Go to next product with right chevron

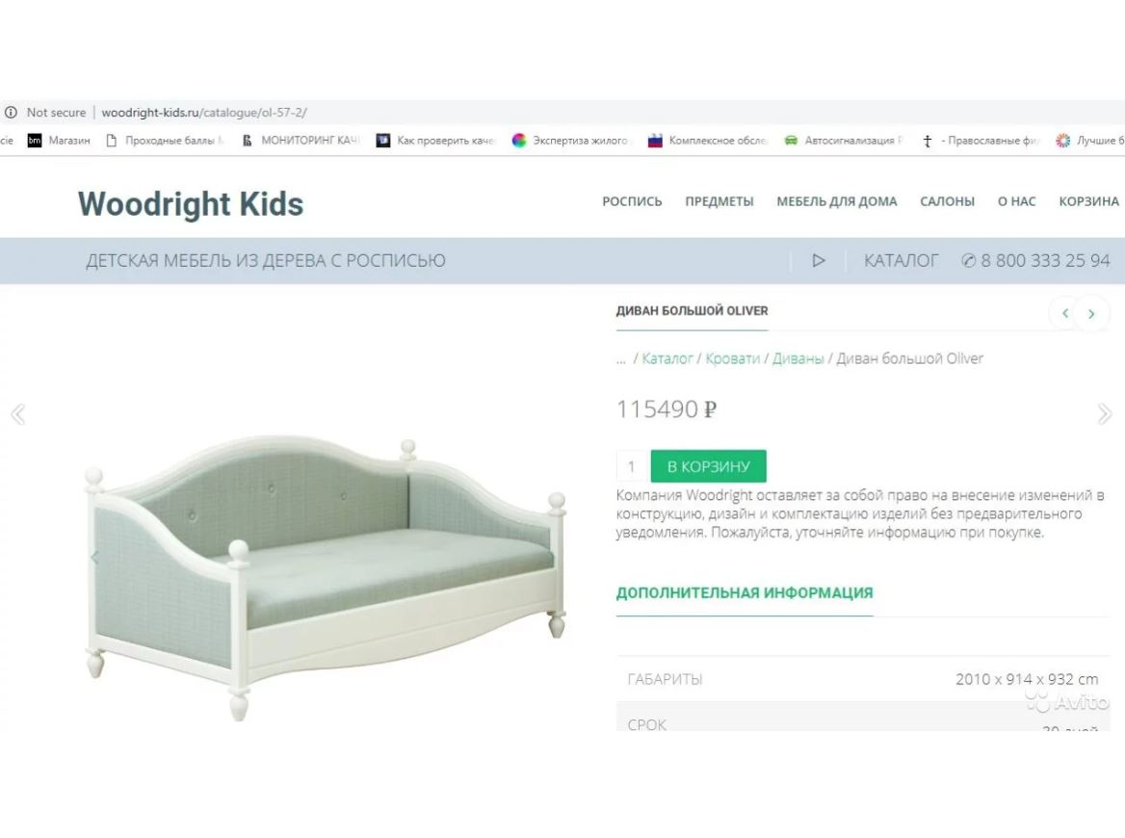[1091, 313]
